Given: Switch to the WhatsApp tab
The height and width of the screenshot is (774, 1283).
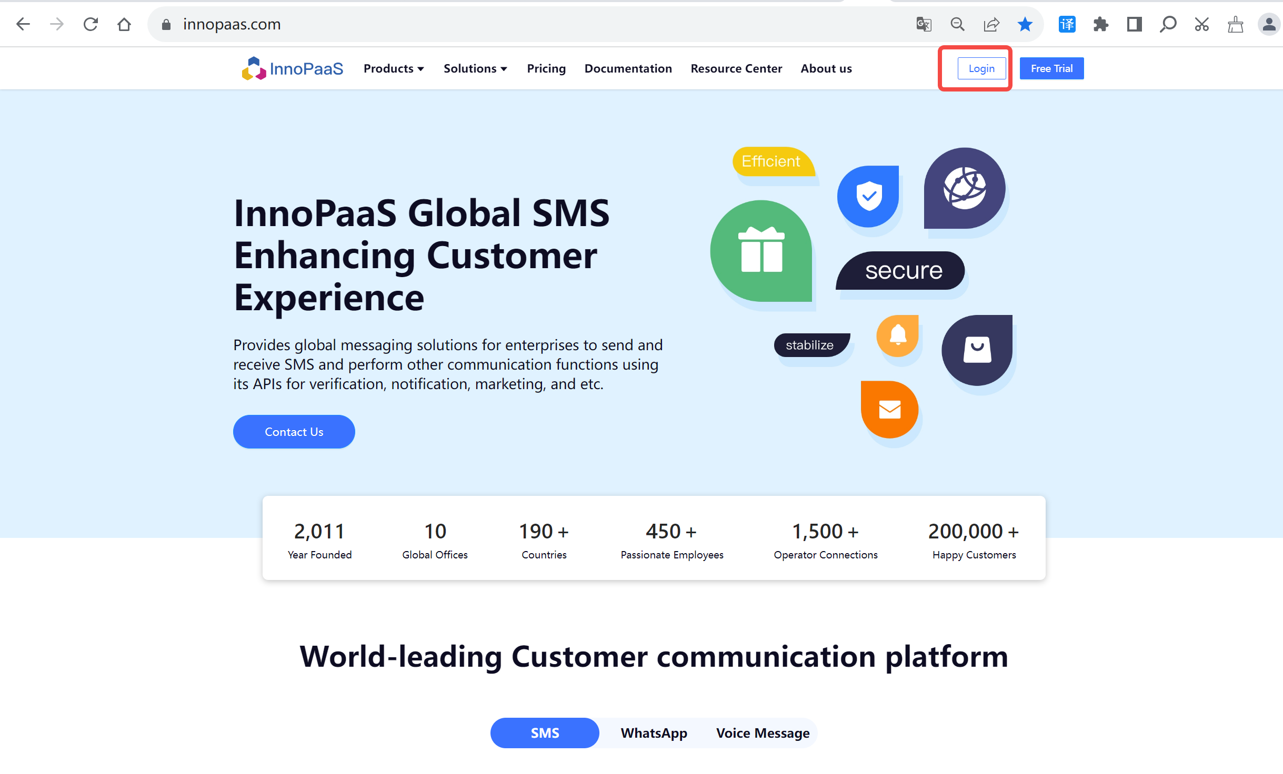Looking at the screenshot, I should coord(654,733).
